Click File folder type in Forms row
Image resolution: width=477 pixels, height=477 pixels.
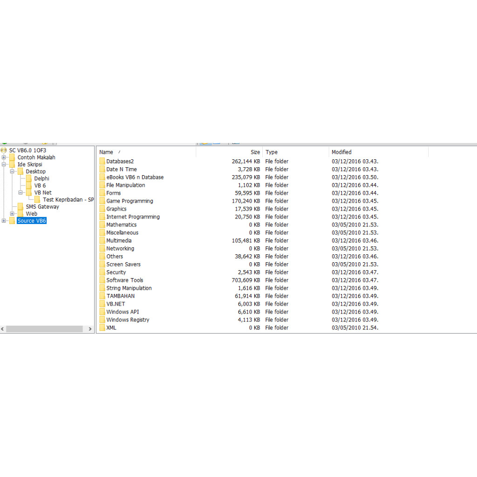(x=277, y=193)
